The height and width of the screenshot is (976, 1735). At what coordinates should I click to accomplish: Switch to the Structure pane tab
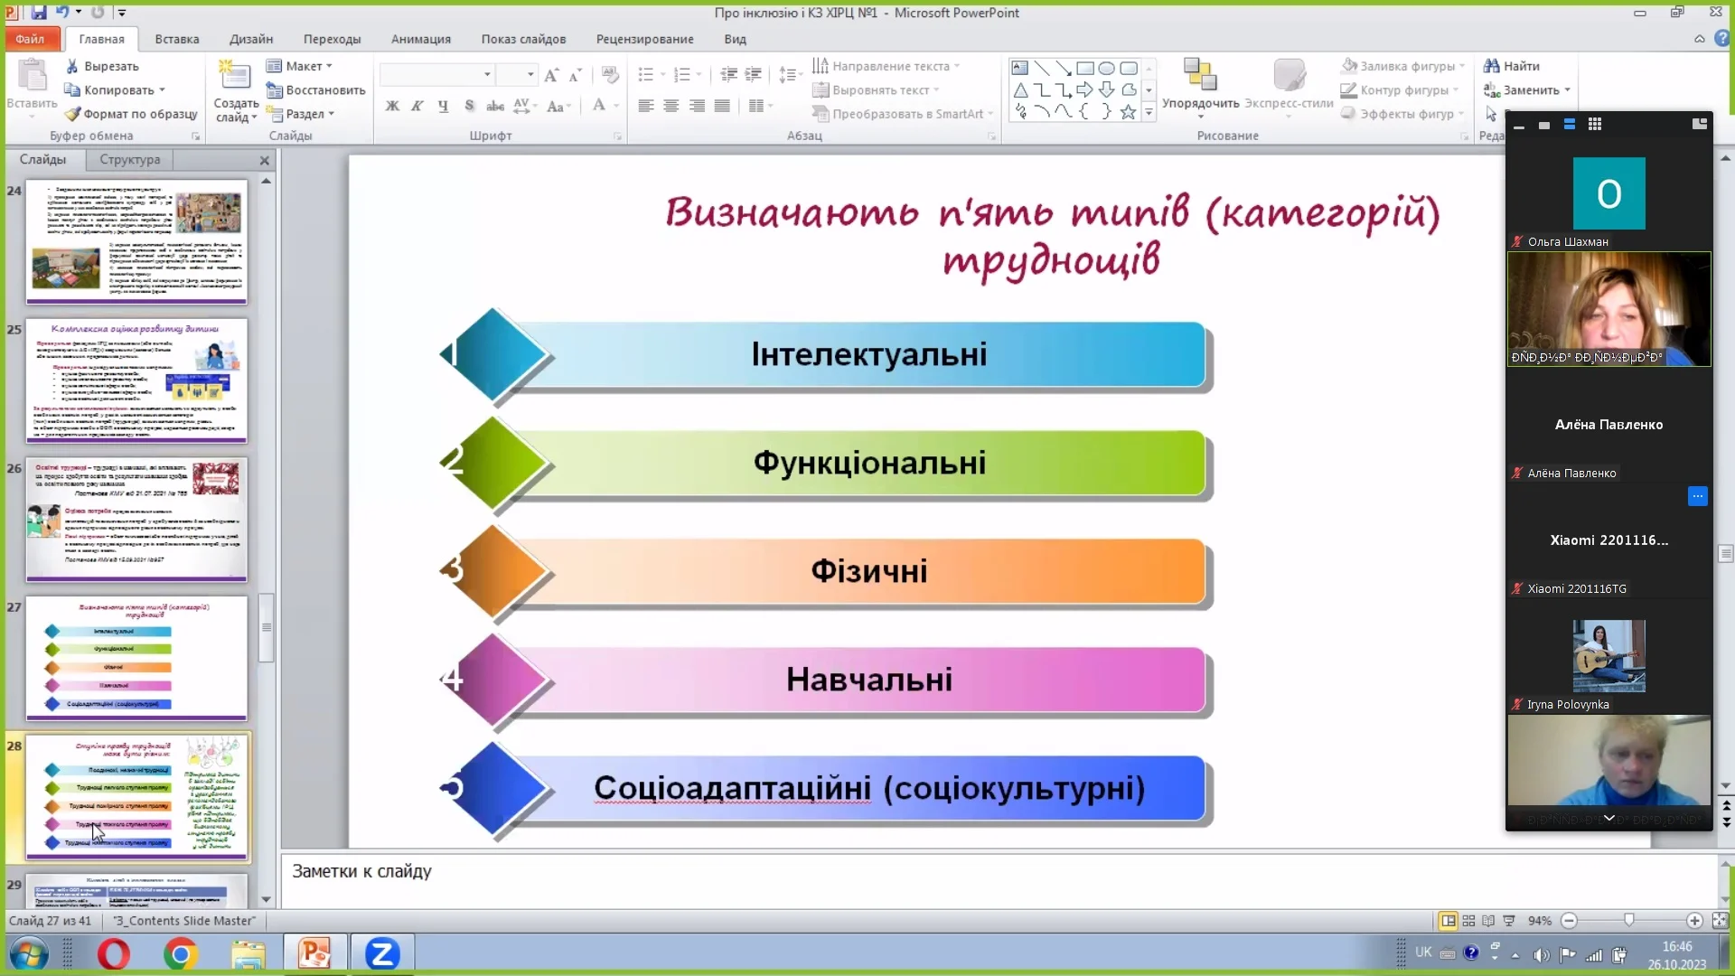[x=130, y=159]
